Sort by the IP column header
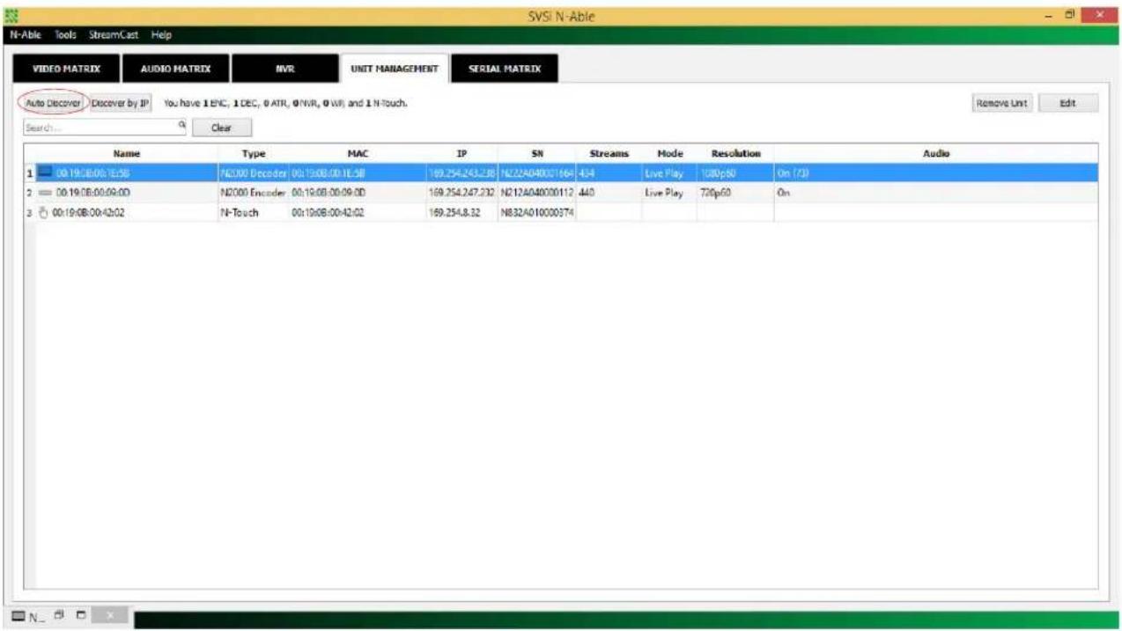The height and width of the screenshot is (631, 1122). [x=461, y=153]
